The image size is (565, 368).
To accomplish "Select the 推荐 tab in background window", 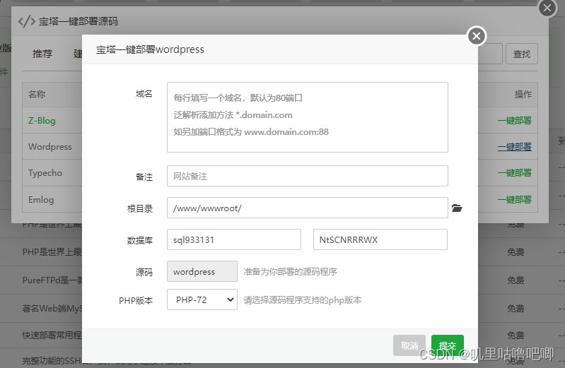I will click(42, 54).
